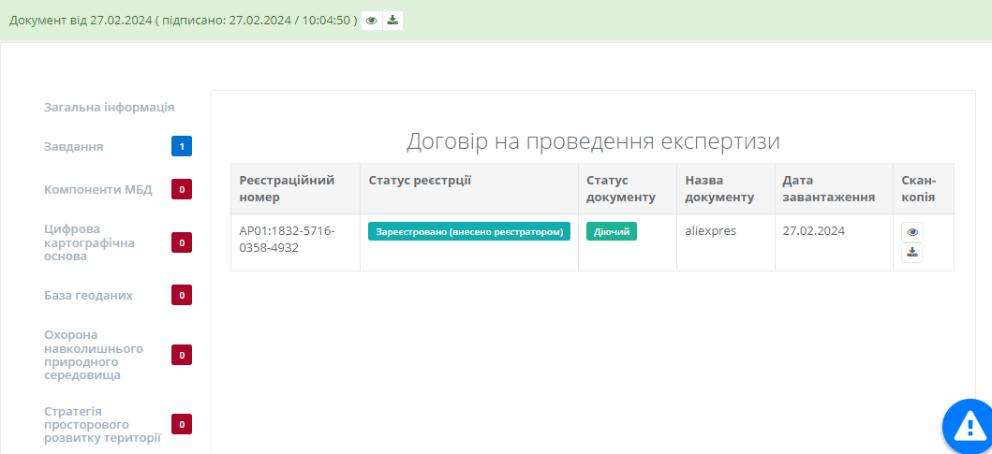
Task: Download the signed document from the header
Action: [393, 21]
